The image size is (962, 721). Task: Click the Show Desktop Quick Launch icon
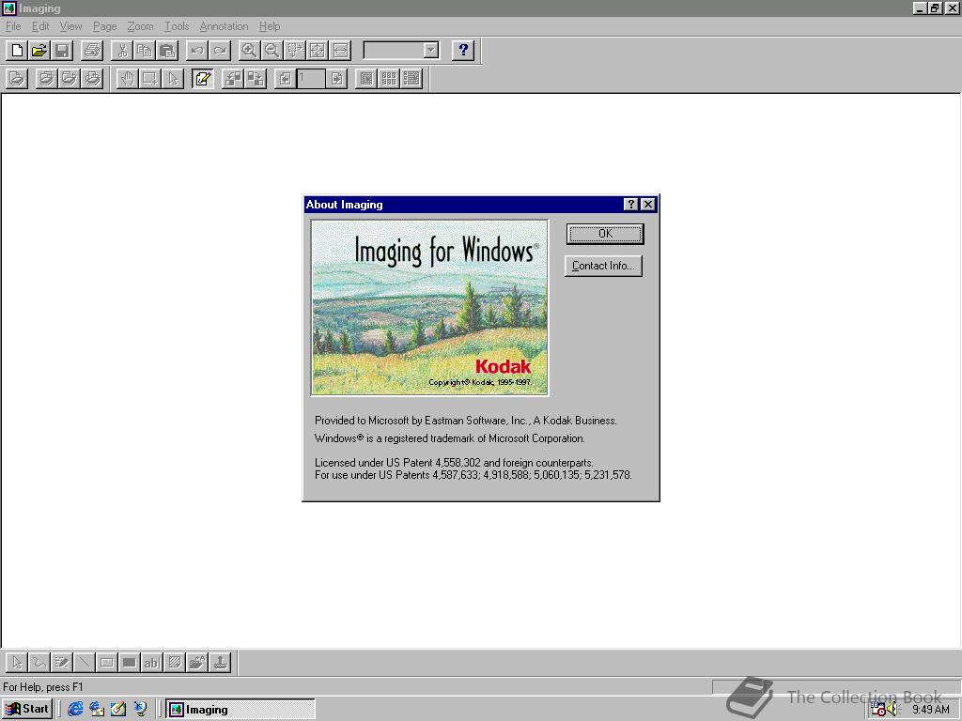[x=118, y=710]
